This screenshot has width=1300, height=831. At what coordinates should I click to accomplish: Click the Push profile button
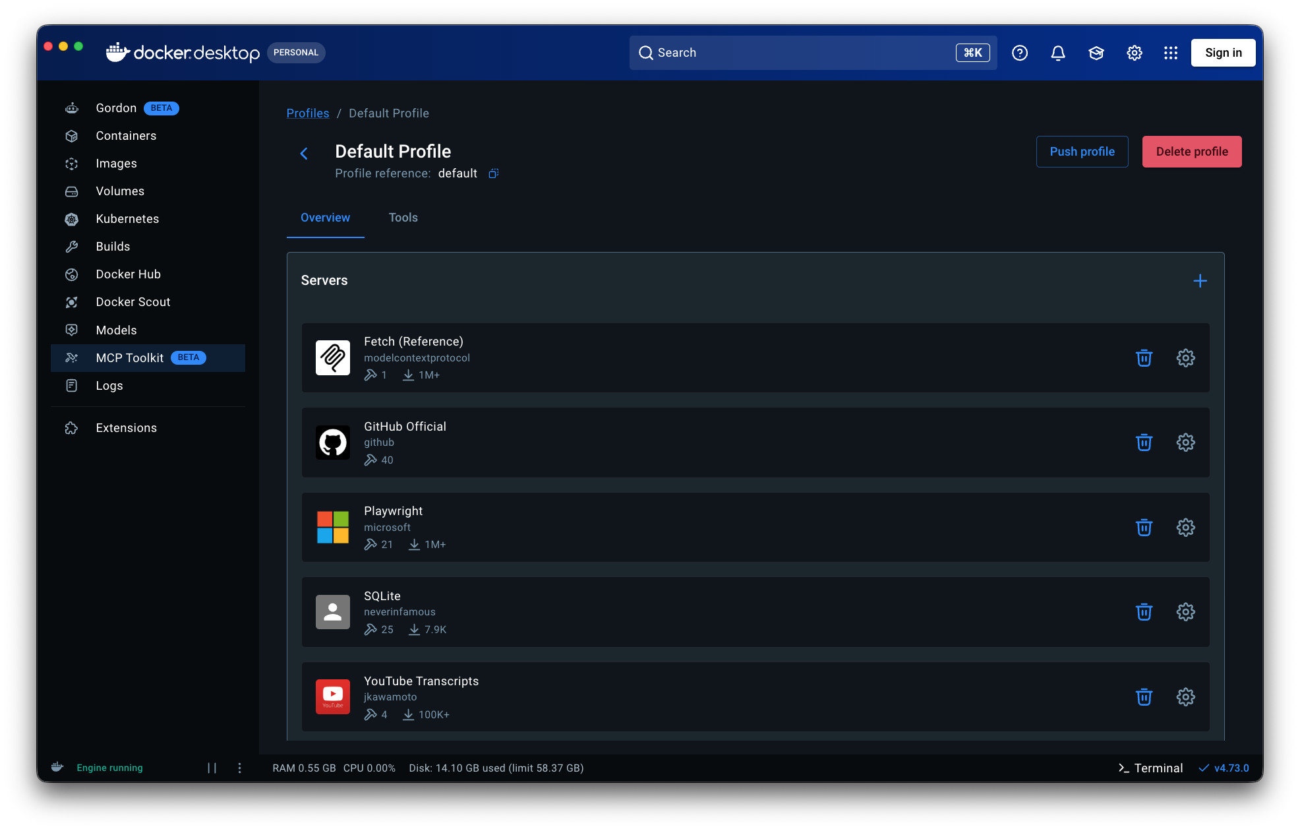pos(1082,152)
